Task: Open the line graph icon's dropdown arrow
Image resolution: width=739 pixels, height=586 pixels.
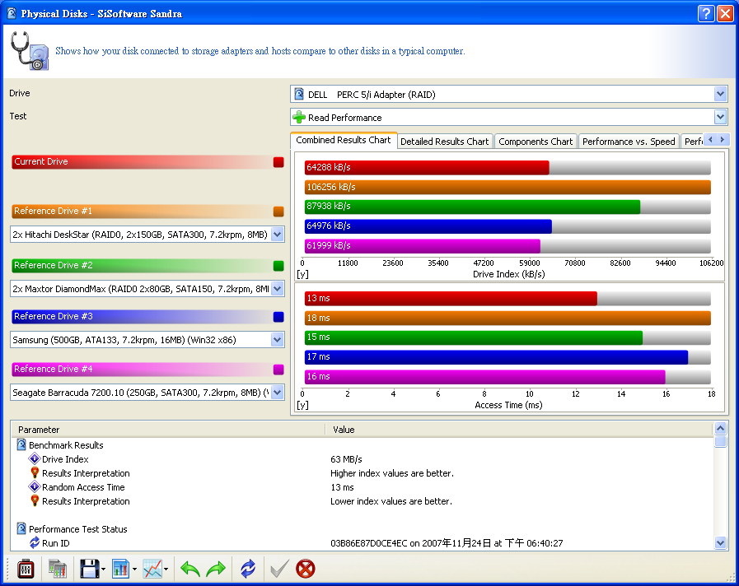Action: (x=166, y=569)
